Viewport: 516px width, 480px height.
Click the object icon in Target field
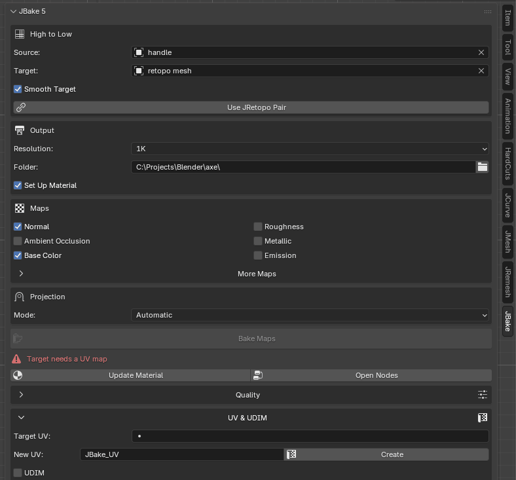pos(139,71)
